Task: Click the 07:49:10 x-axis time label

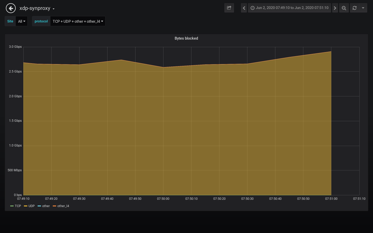Action: [x=23, y=199]
